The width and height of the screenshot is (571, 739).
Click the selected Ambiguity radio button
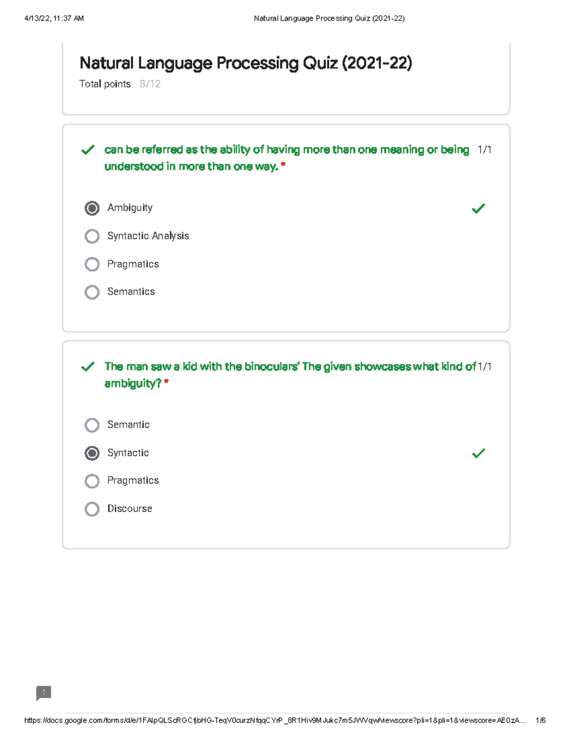click(x=92, y=208)
